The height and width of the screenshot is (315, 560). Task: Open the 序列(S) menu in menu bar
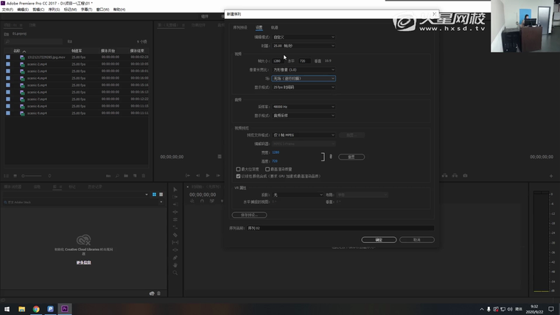(x=52, y=10)
